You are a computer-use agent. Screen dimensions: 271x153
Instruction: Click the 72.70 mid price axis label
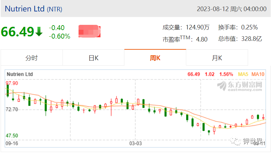pyautogui.click(x=12, y=110)
